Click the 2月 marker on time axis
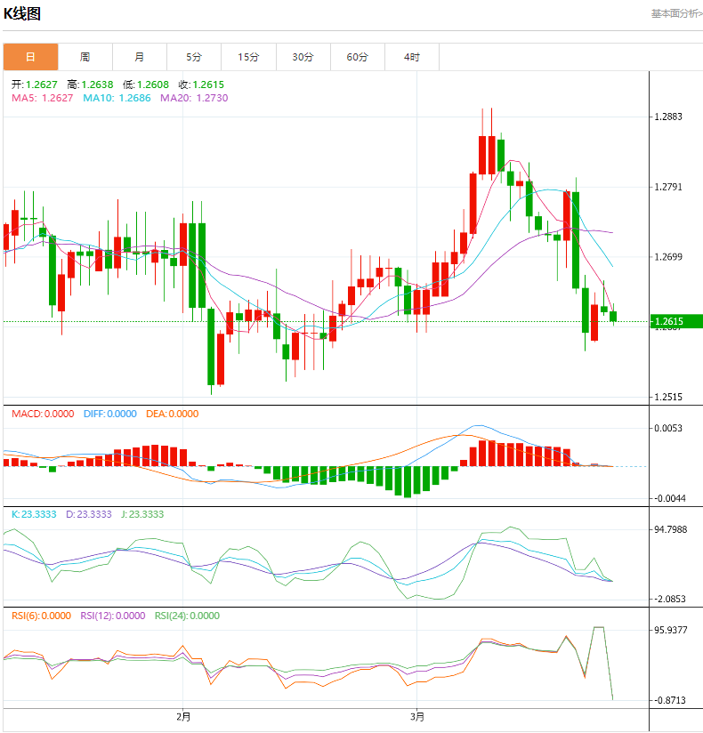Image resolution: width=703 pixels, height=733 pixels. coord(183,716)
